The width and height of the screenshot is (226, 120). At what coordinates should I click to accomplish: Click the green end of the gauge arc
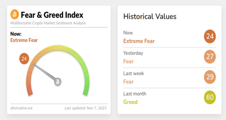[x=86, y=90]
